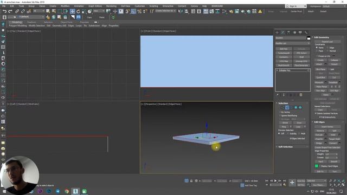Click the Mirror tool icon
The image size is (347, 195).
[x=181, y=11]
